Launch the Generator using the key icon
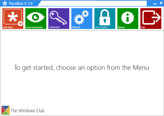Screen dimensions: 164x116 pyautogui.click(x=58, y=18)
